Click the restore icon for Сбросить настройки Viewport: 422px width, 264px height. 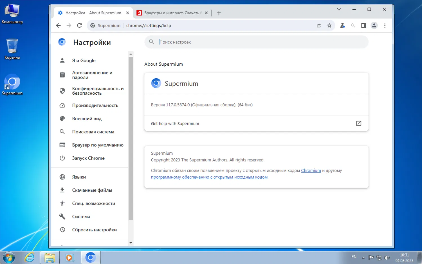[62, 230]
